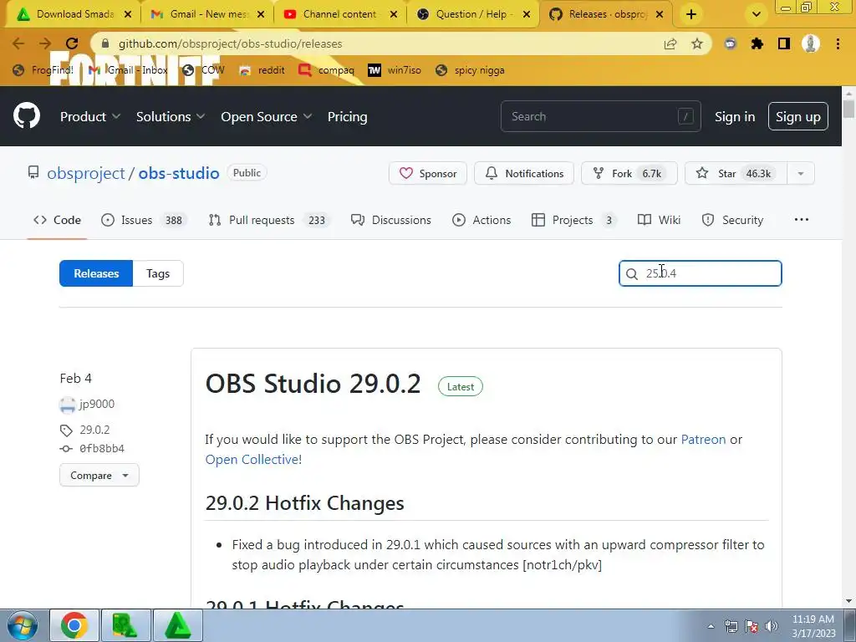
Task: Switch to the Download Smadav tab
Action: 72,14
